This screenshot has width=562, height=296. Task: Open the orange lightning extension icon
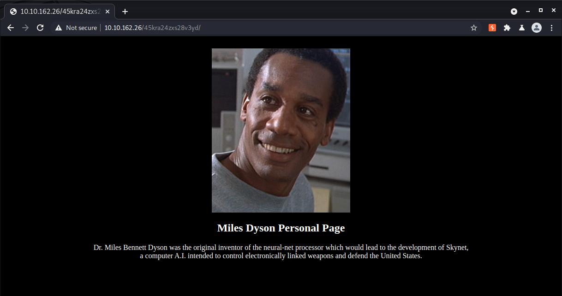click(x=492, y=28)
